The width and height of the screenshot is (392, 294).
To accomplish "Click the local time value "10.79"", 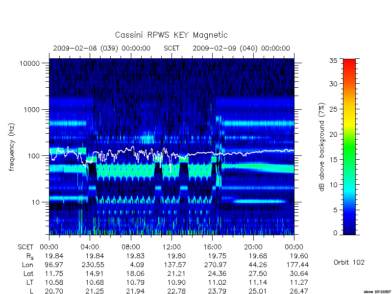I will [136, 283].
